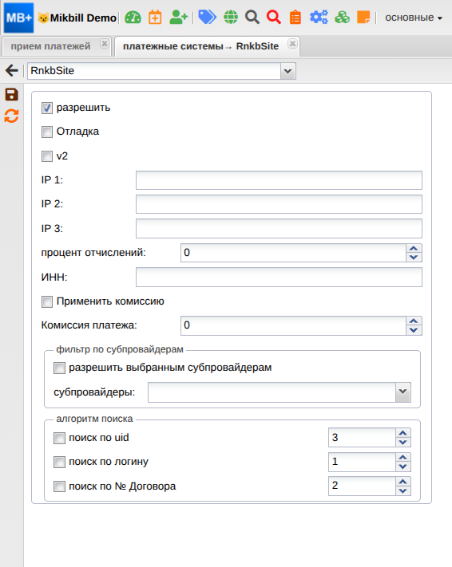Enable the v2 checkbox
Viewport: 452px width, 567px height.
point(47,156)
